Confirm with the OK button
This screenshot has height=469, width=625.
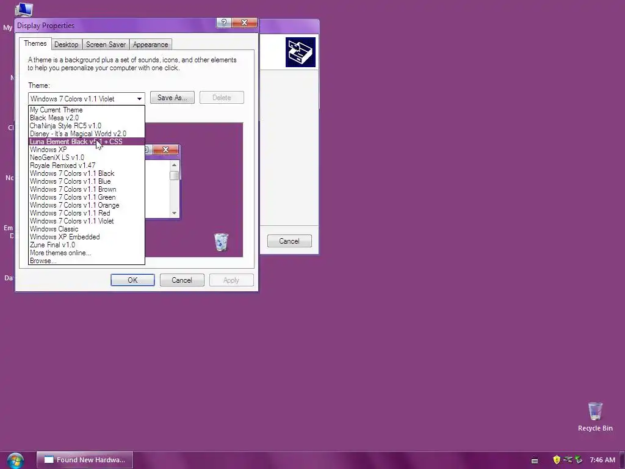(x=132, y=280)
